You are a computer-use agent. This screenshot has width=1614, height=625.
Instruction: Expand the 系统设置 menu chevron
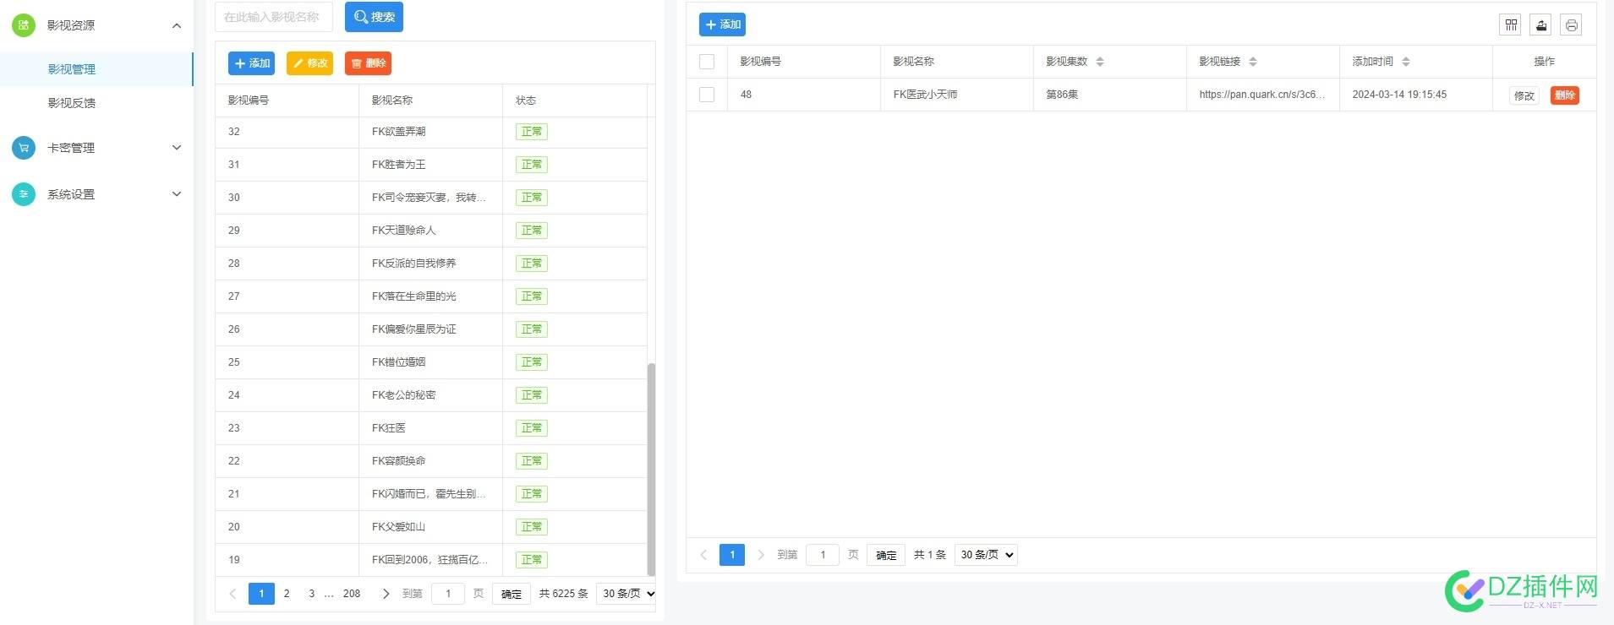pos(177,194)
